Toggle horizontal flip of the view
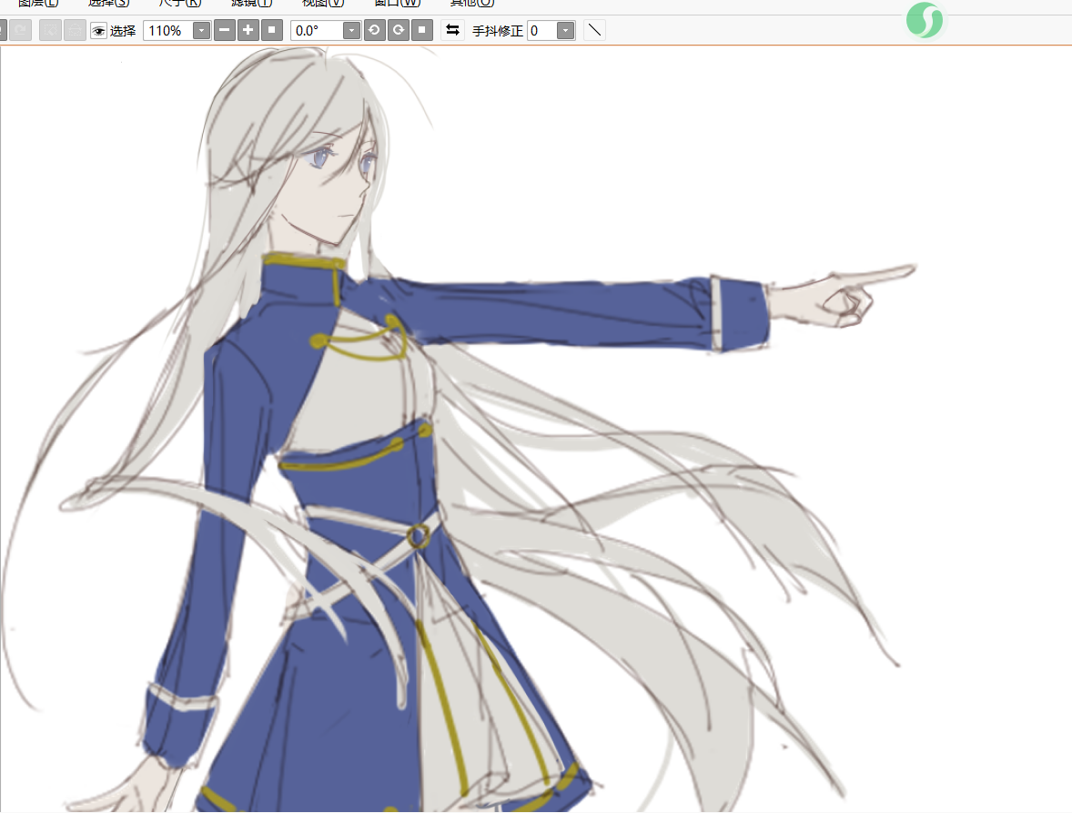This screenshot has height=813, width=1072. [x=452, y=30]
